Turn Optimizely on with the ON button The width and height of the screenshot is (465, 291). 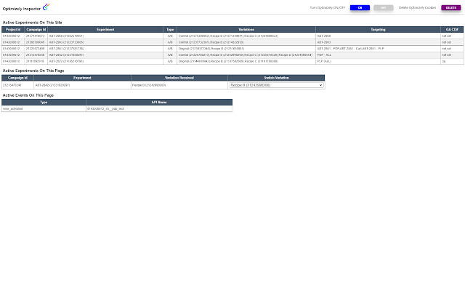pyautogui.click(x=360, y=8)
